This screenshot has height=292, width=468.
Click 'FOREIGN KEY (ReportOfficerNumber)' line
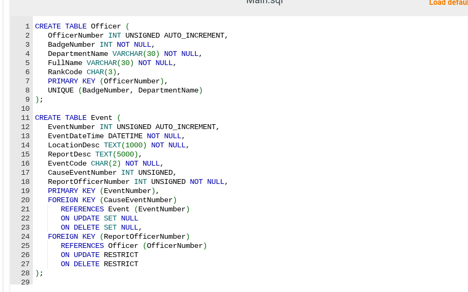(x=119, y=237)
